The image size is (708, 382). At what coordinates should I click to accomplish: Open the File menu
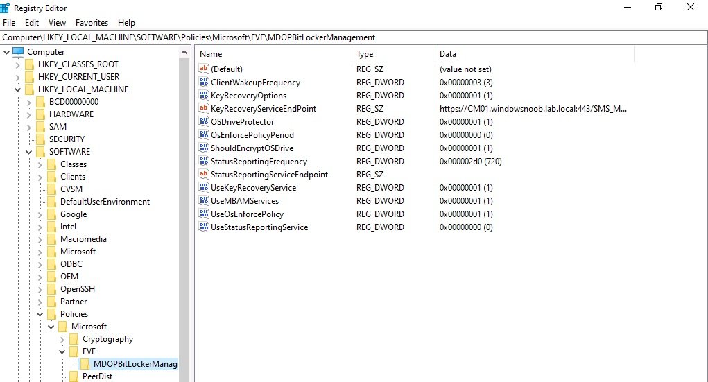coord(9,23)
